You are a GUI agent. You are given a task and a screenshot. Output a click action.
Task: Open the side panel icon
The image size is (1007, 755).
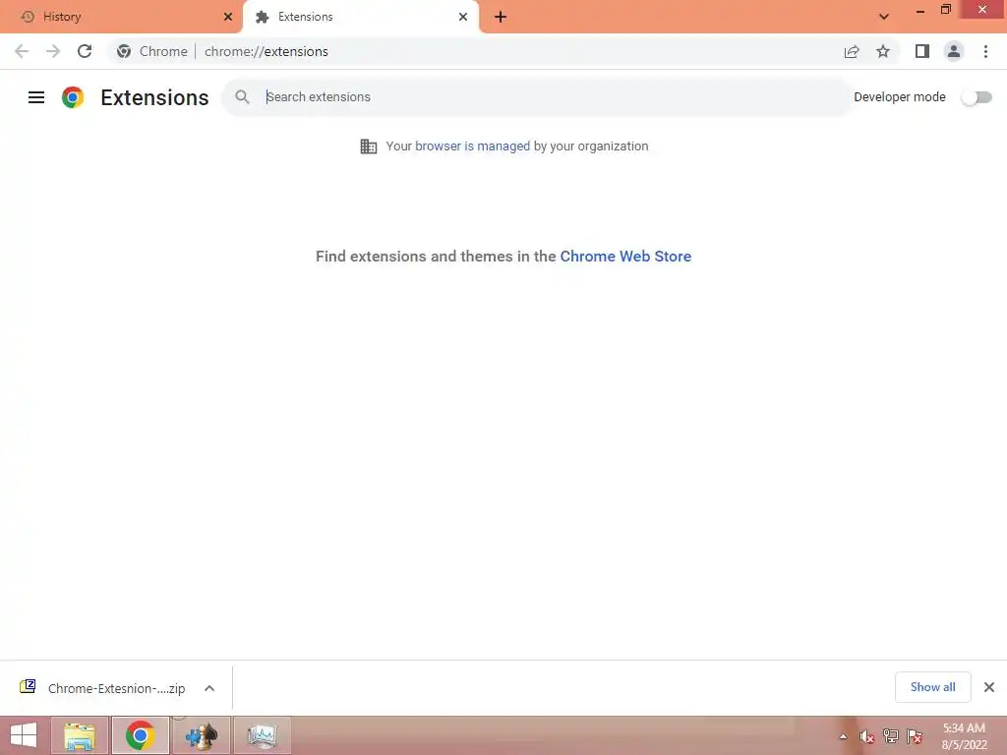[922, 51]
